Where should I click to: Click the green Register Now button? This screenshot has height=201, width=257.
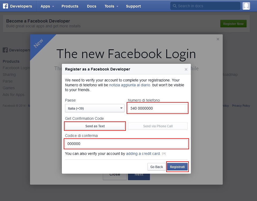tap(233, 24)
